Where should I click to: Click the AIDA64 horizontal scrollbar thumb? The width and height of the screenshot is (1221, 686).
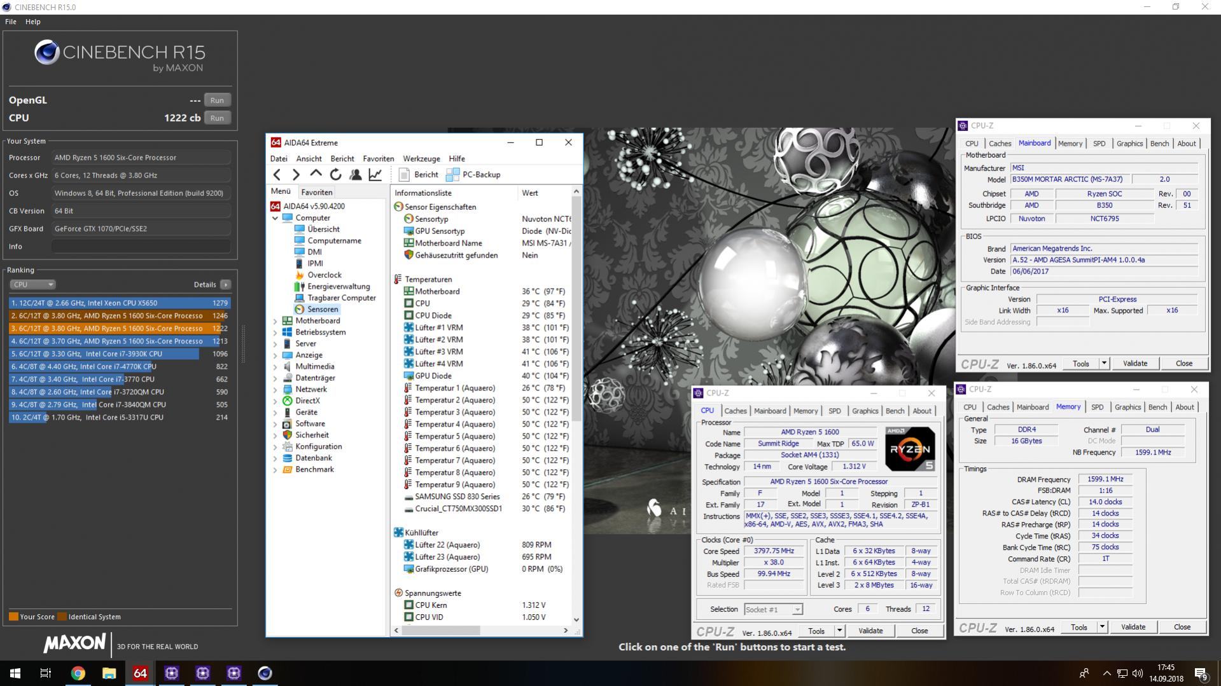pyautogui.click(x=440, y=631)
